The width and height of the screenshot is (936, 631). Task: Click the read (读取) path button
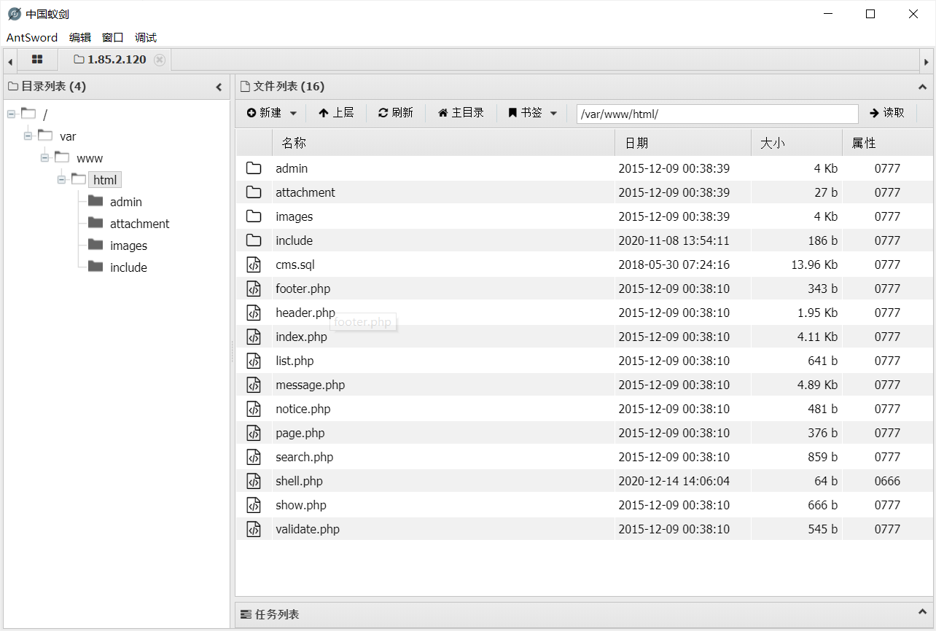click(886, 113)
